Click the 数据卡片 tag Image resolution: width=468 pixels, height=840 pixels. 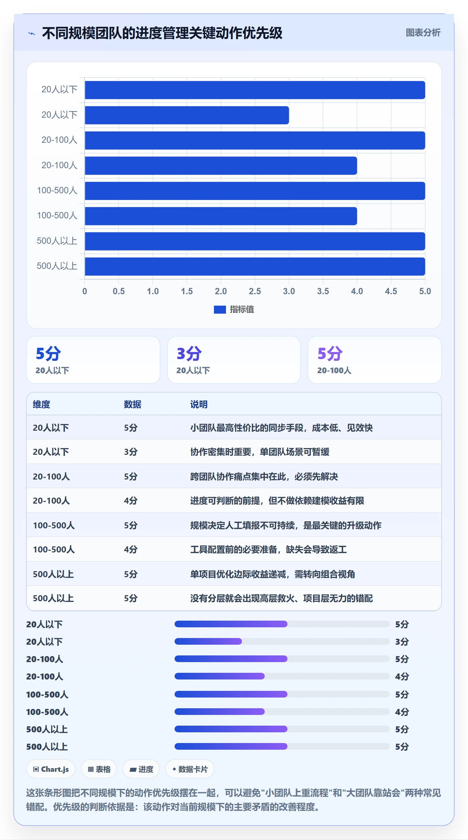click(x=190, y=769)
